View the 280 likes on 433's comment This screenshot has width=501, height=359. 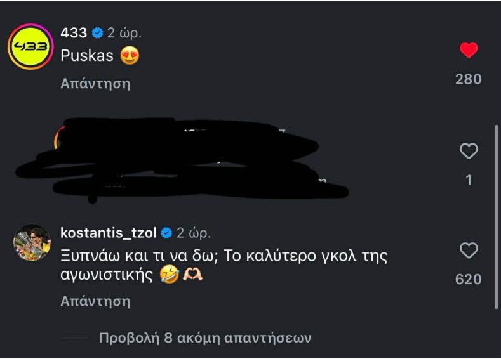(469, 79)
